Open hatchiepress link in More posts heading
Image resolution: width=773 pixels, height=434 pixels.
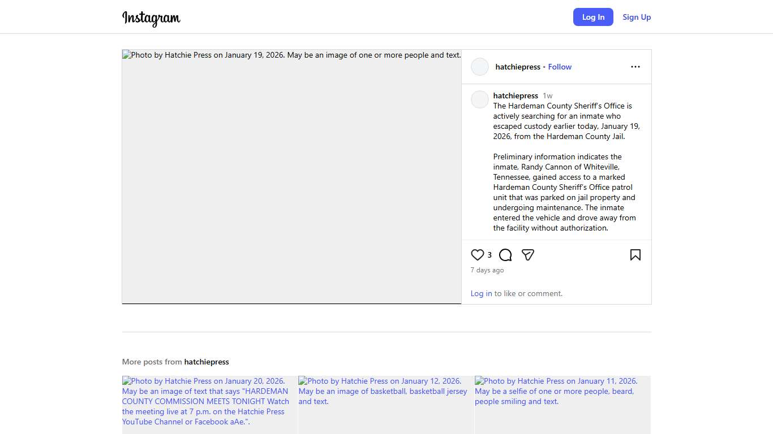207,362
